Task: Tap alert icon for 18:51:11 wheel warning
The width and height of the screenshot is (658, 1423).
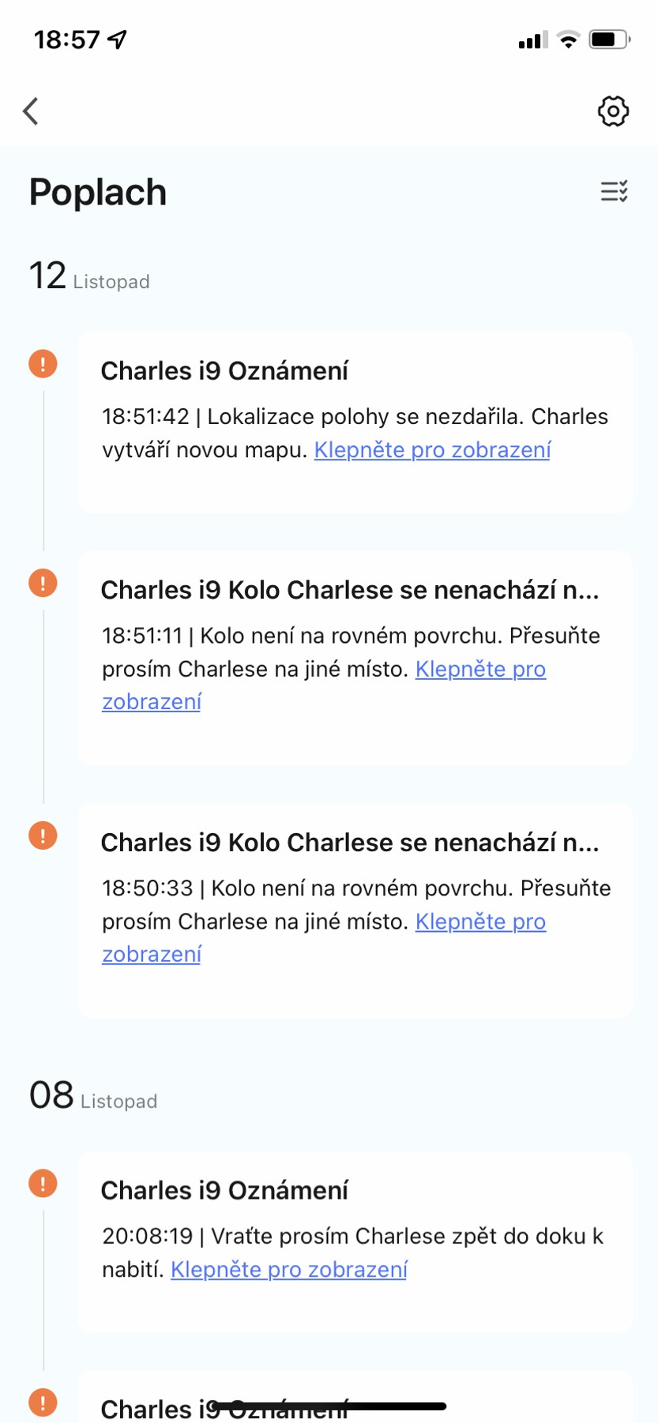Action: coord(43,584)
